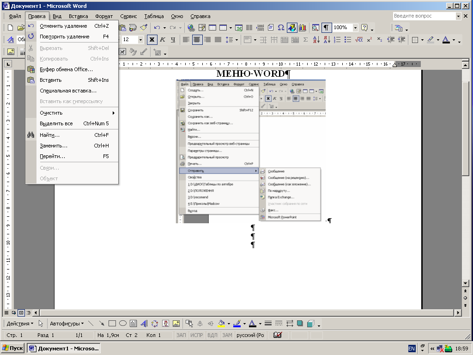Click the Введите вопрос help input field
Image resolution: width=473 pixels, height=355 pixels.
(424, 16)
